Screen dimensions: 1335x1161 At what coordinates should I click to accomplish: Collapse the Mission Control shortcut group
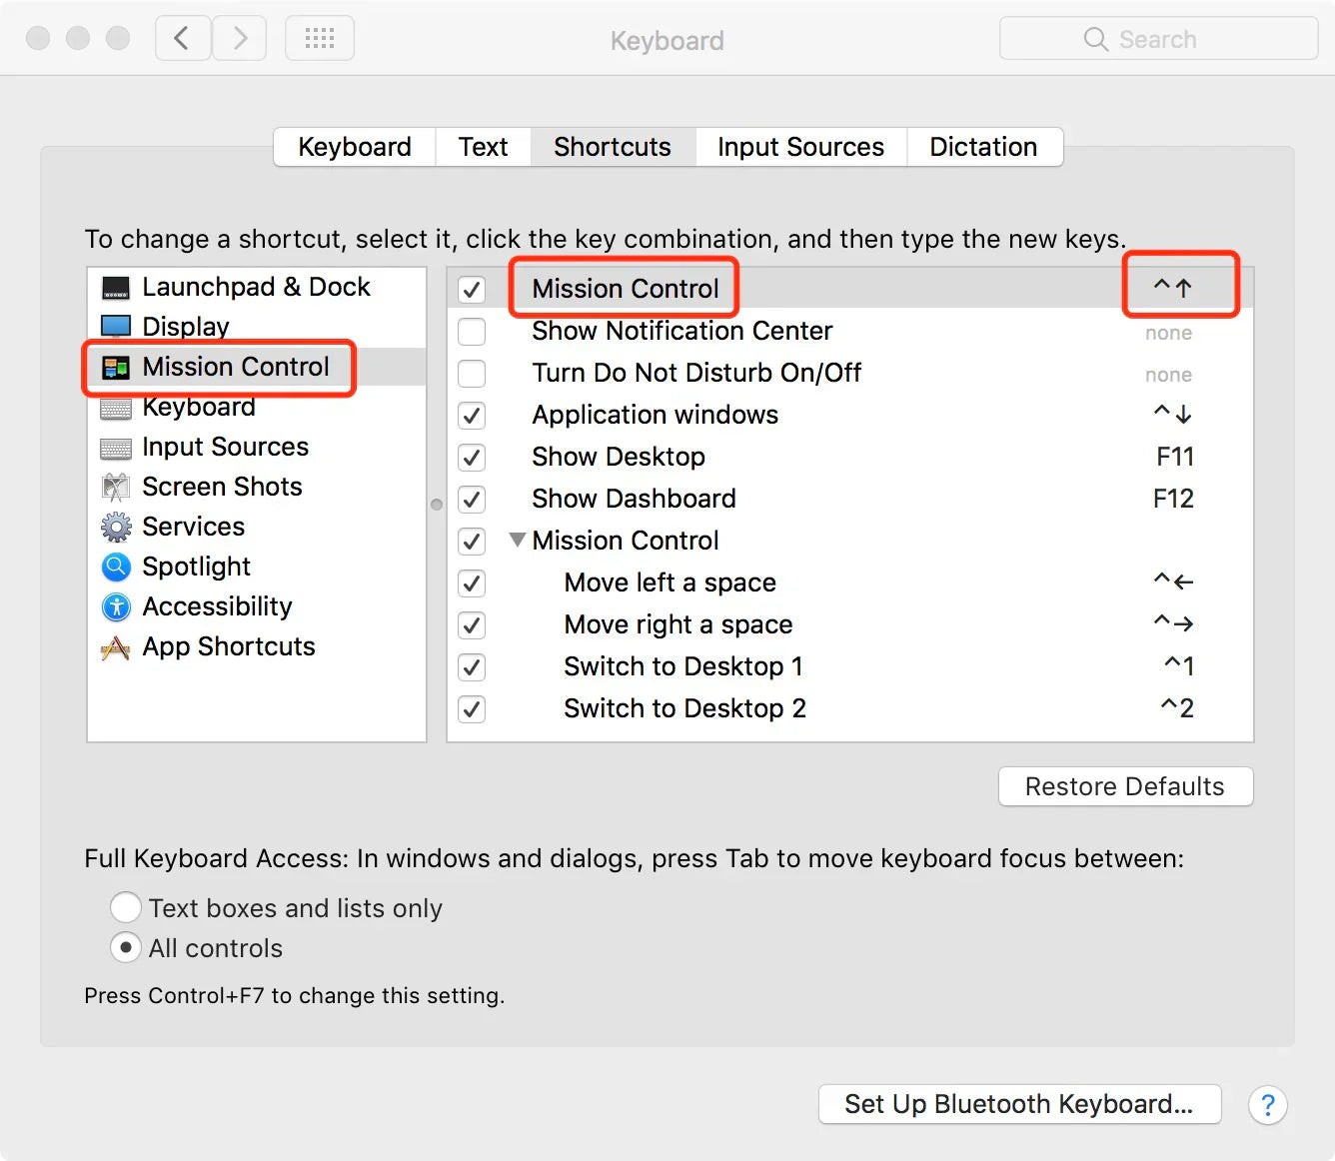tap(518, 540)
